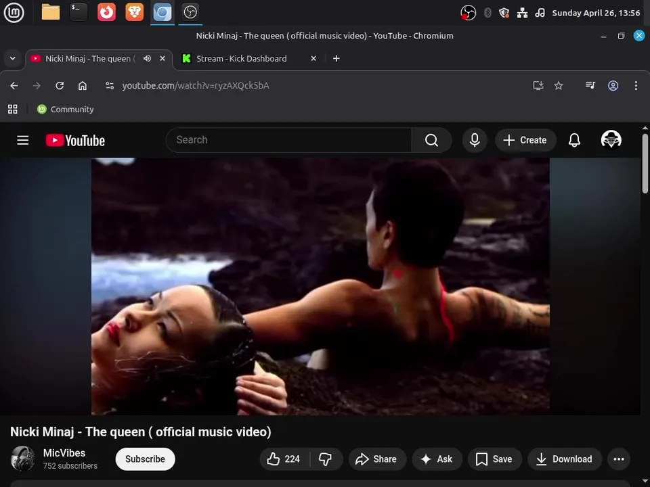Like the video with 224 likes
The height and width of the screenshot is (487, 650).
click(285, 459)
